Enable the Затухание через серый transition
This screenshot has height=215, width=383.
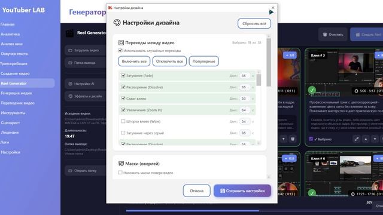tap(123, 133)
